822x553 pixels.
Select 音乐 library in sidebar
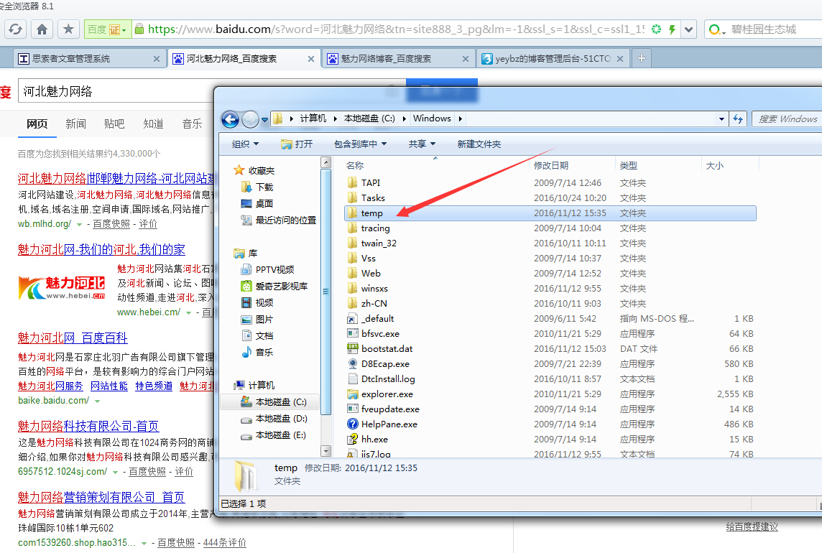(257, 352)
